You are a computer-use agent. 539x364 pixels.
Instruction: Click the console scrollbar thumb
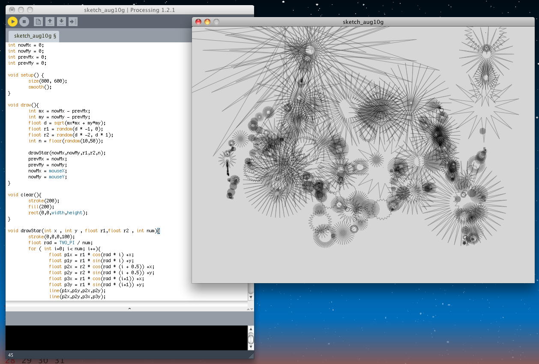coord(251,339)
